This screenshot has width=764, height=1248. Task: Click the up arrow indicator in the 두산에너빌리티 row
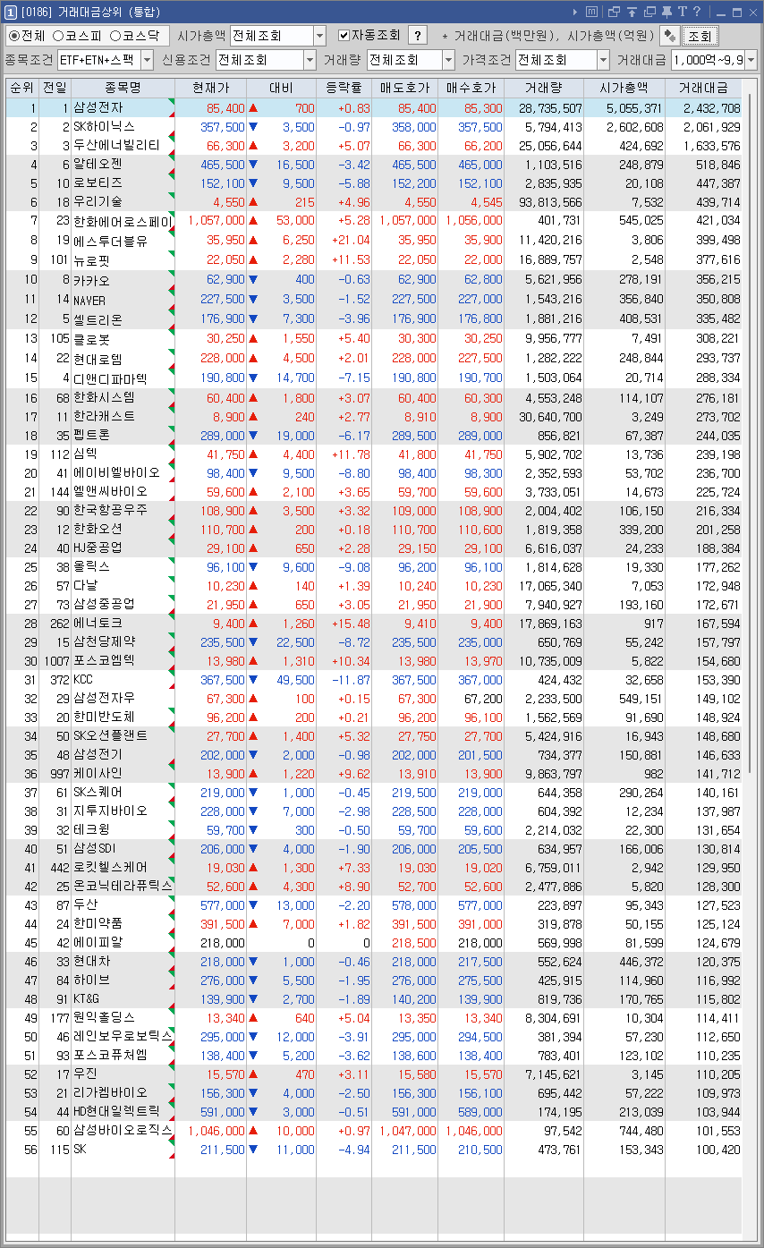pyautogui.click(x=253, y=145)
